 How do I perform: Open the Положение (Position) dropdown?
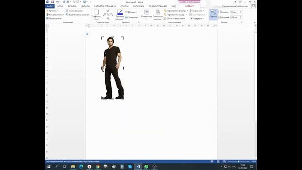click(x=146, y=15)
